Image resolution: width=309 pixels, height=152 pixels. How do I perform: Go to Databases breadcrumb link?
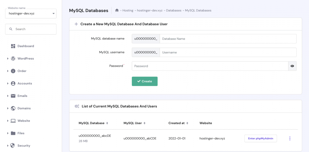point(174,11)
